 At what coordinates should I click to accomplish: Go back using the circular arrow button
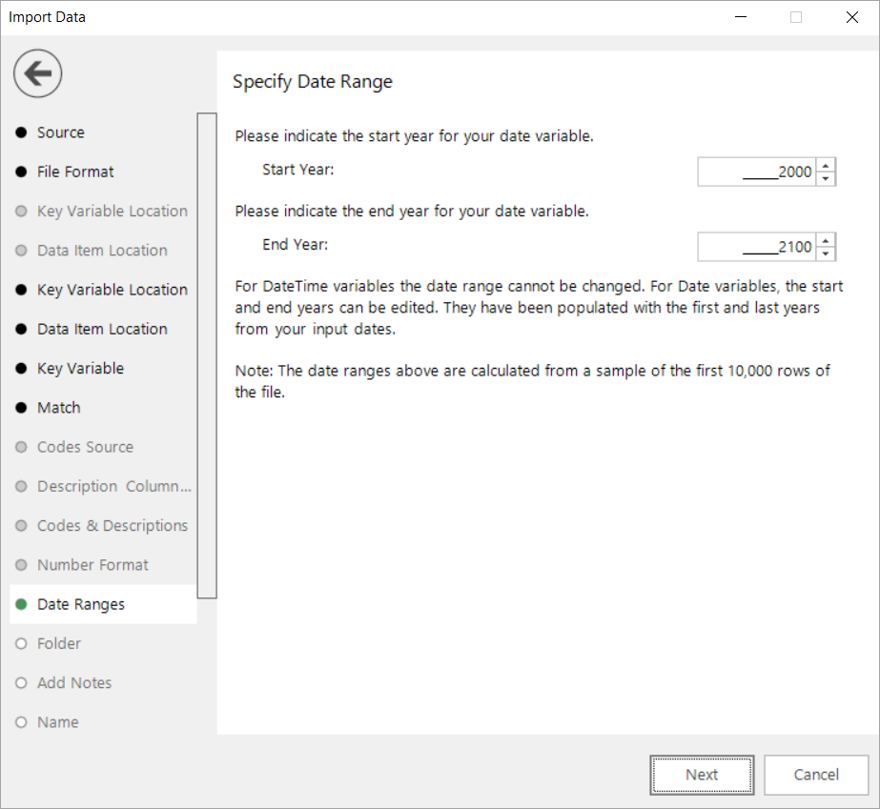37,73
